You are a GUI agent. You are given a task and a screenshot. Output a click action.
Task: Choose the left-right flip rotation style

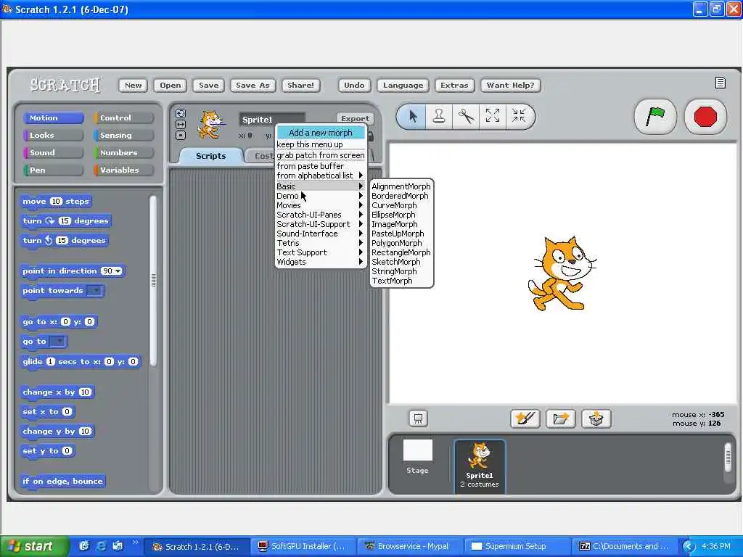click(181, 124)
